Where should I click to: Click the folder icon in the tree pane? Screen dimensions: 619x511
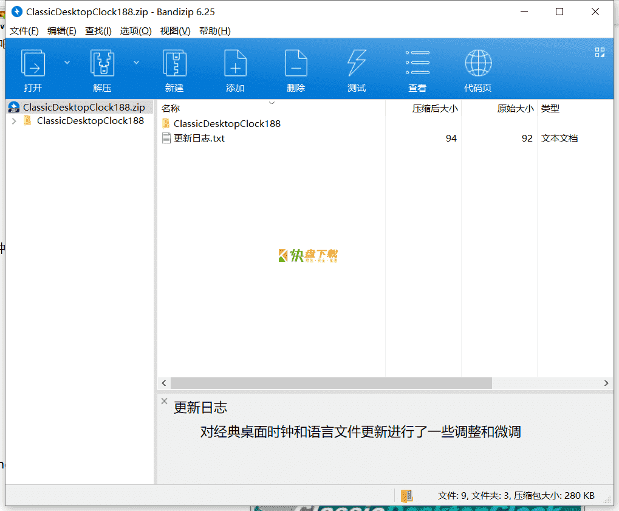click(x=27, y=120)
